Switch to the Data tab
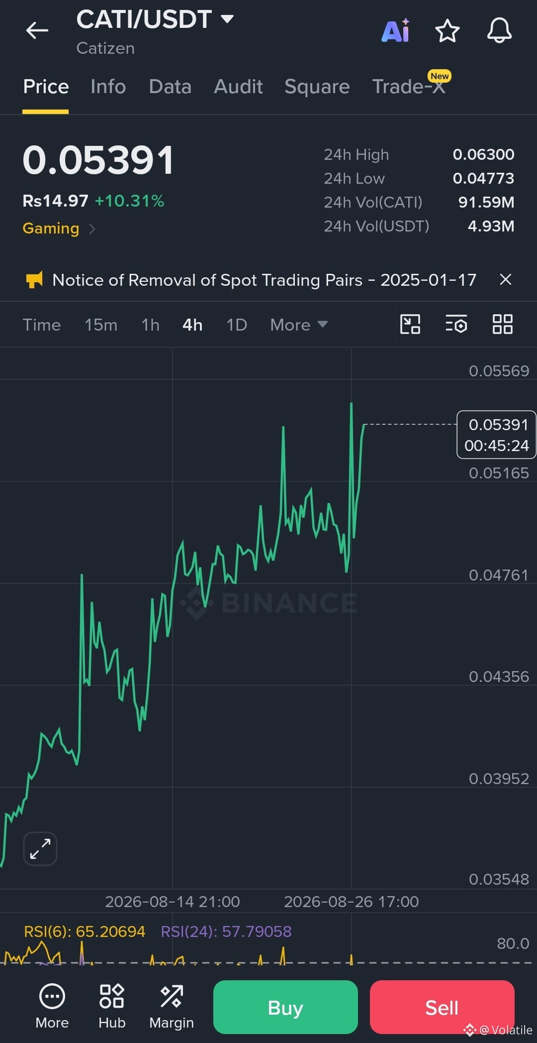Image resolution: width=537 pixels, height=1043 pixels. (x=170, y=87)
